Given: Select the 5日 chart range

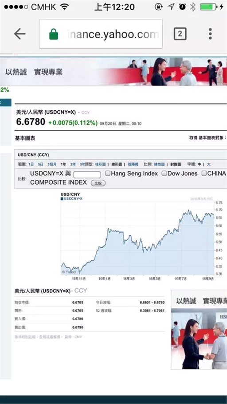Looking at the screenshot, I should point(41,164).
